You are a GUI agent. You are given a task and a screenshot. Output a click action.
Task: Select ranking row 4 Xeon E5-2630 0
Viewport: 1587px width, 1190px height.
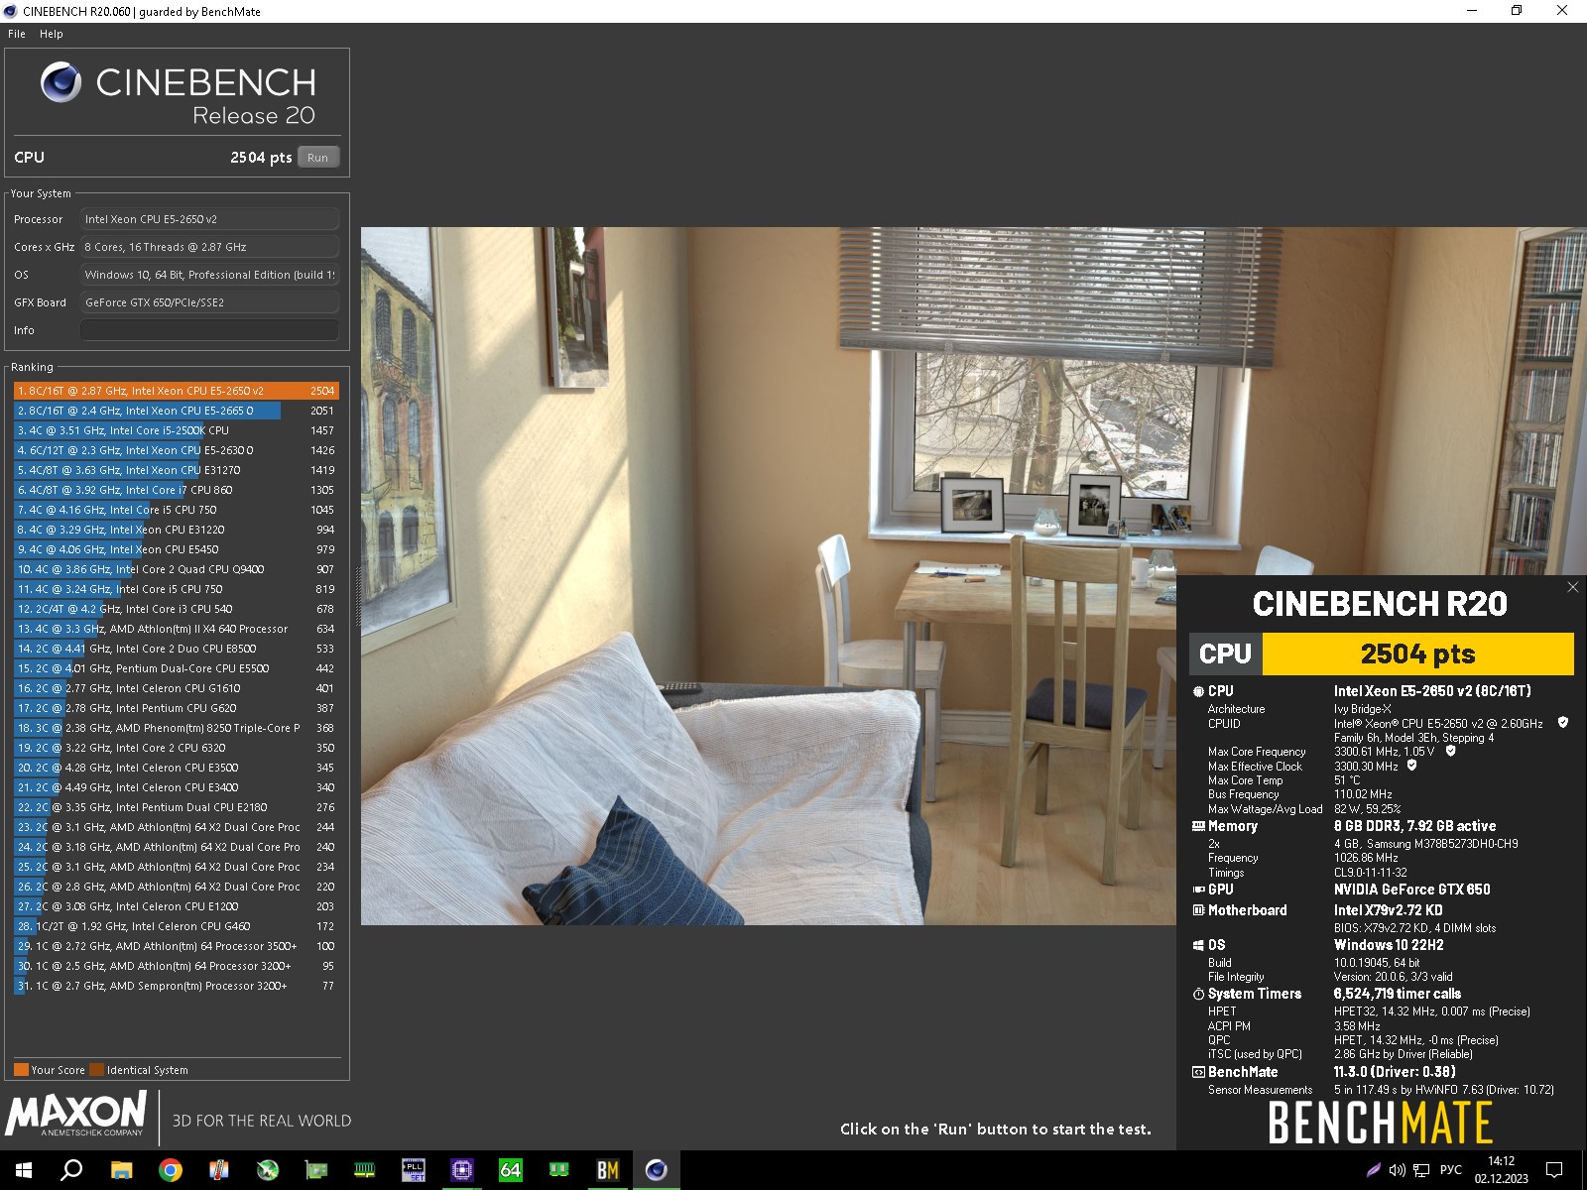point(177,450)
